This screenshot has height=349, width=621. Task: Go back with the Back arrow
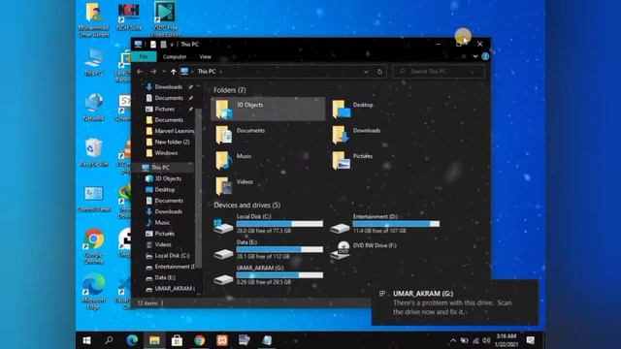[140, 72]
